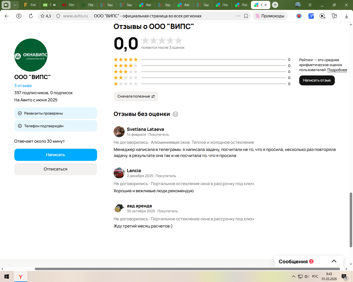Click the Реквизиты проверены badge
Image resolution: width=353 pixels, height=282 pixels.
coord(56,113)
